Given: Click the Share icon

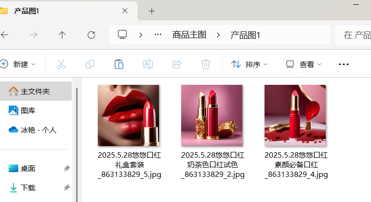Looking at the screenshot, I should [x=177, y=64].
